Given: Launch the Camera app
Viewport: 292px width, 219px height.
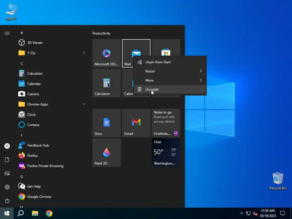Looking at the screenshot, I should click(52, 94).
